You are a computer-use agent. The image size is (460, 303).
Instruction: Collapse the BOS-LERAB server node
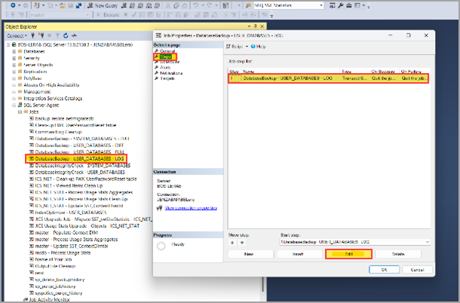click(8, 45)
